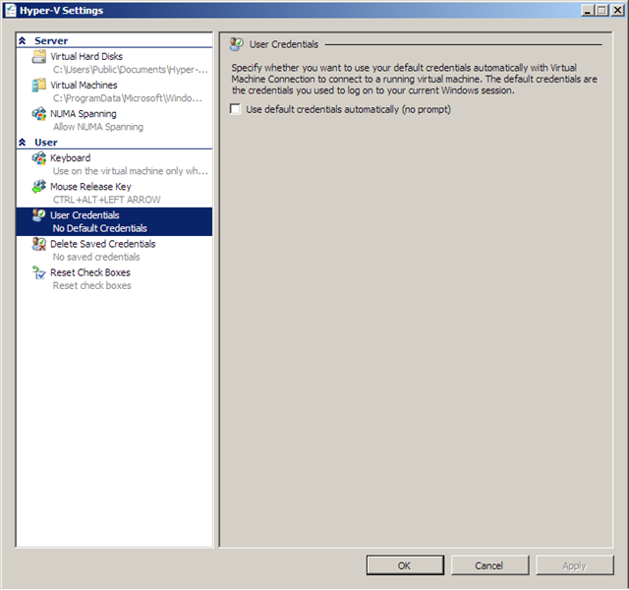Screen dimensions: 629x590
Task: Click the 'Allow NUMA Spanning' subtitle
Action: point(98,127)
